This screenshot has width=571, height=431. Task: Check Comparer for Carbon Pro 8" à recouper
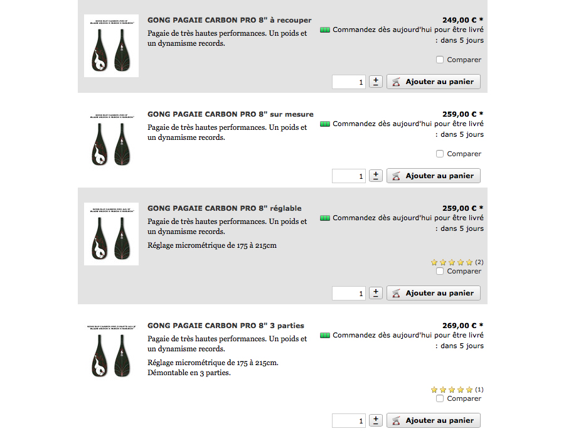pyautogui.click(x=440, y=60)
